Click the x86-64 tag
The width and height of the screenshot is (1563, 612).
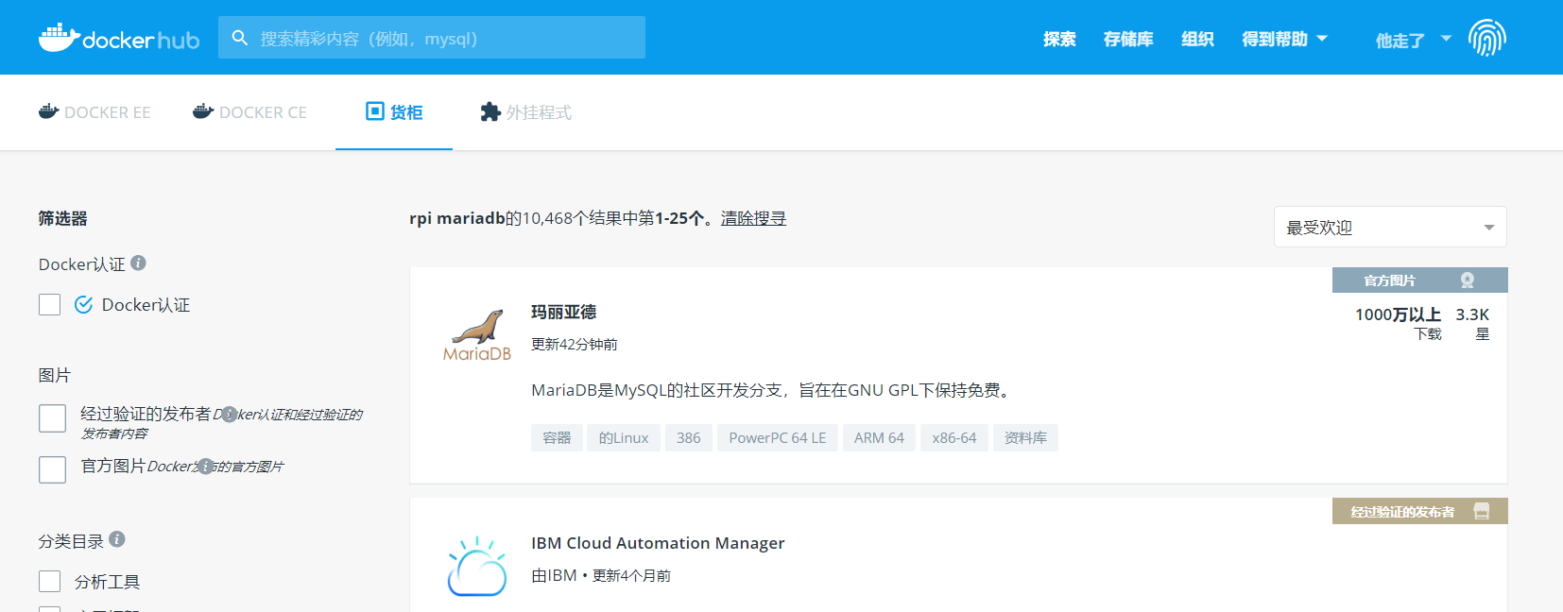(x=954, y=437)
